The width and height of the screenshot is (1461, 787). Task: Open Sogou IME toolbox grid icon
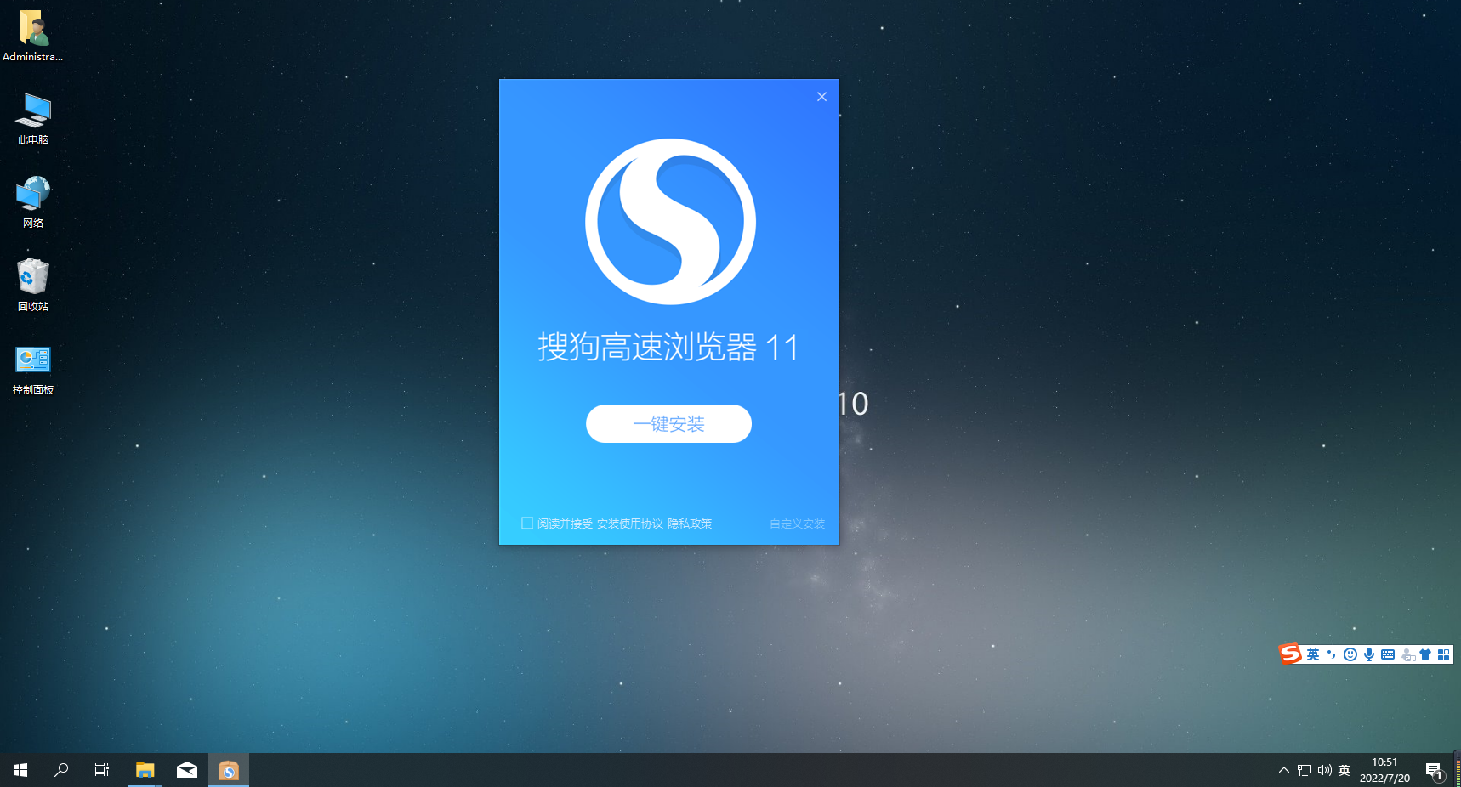coord(1443,654)
